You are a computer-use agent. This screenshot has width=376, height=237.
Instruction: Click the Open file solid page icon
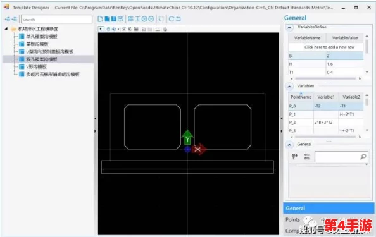pyautogui.click(x=107, y=19)
